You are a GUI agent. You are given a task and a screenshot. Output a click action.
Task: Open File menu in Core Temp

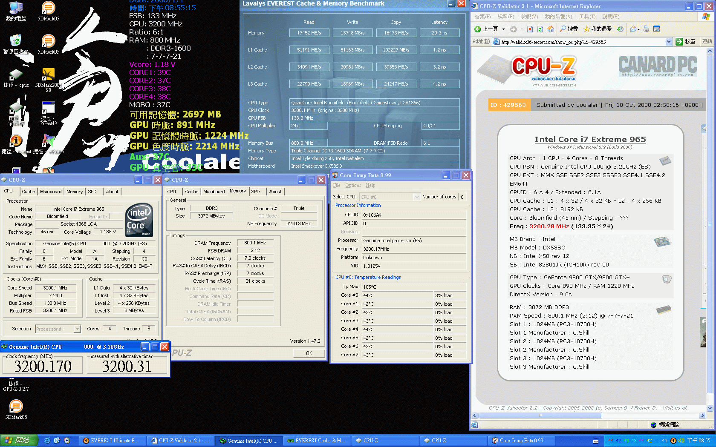point(336,185)
